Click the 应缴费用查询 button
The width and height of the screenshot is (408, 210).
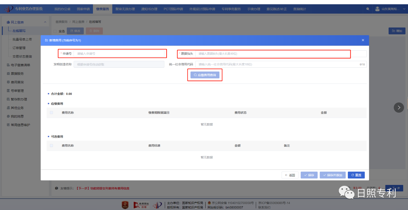click(205, 75)
